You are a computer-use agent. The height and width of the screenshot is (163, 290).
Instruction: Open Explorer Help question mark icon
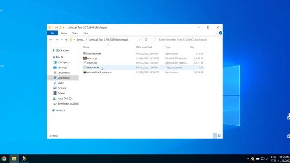click(x=221, y=33)
